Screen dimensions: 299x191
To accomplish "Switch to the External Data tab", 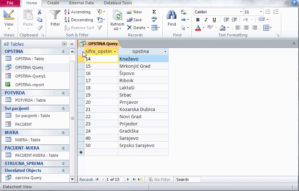I will [82, 3].
